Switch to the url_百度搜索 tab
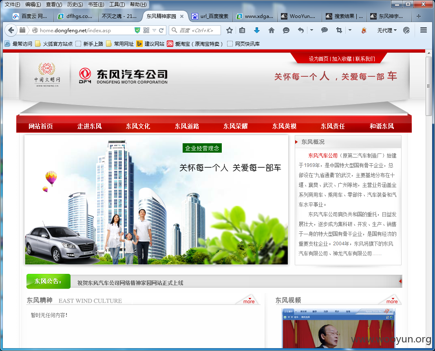 pyautogui.click(x=212, y=16)
